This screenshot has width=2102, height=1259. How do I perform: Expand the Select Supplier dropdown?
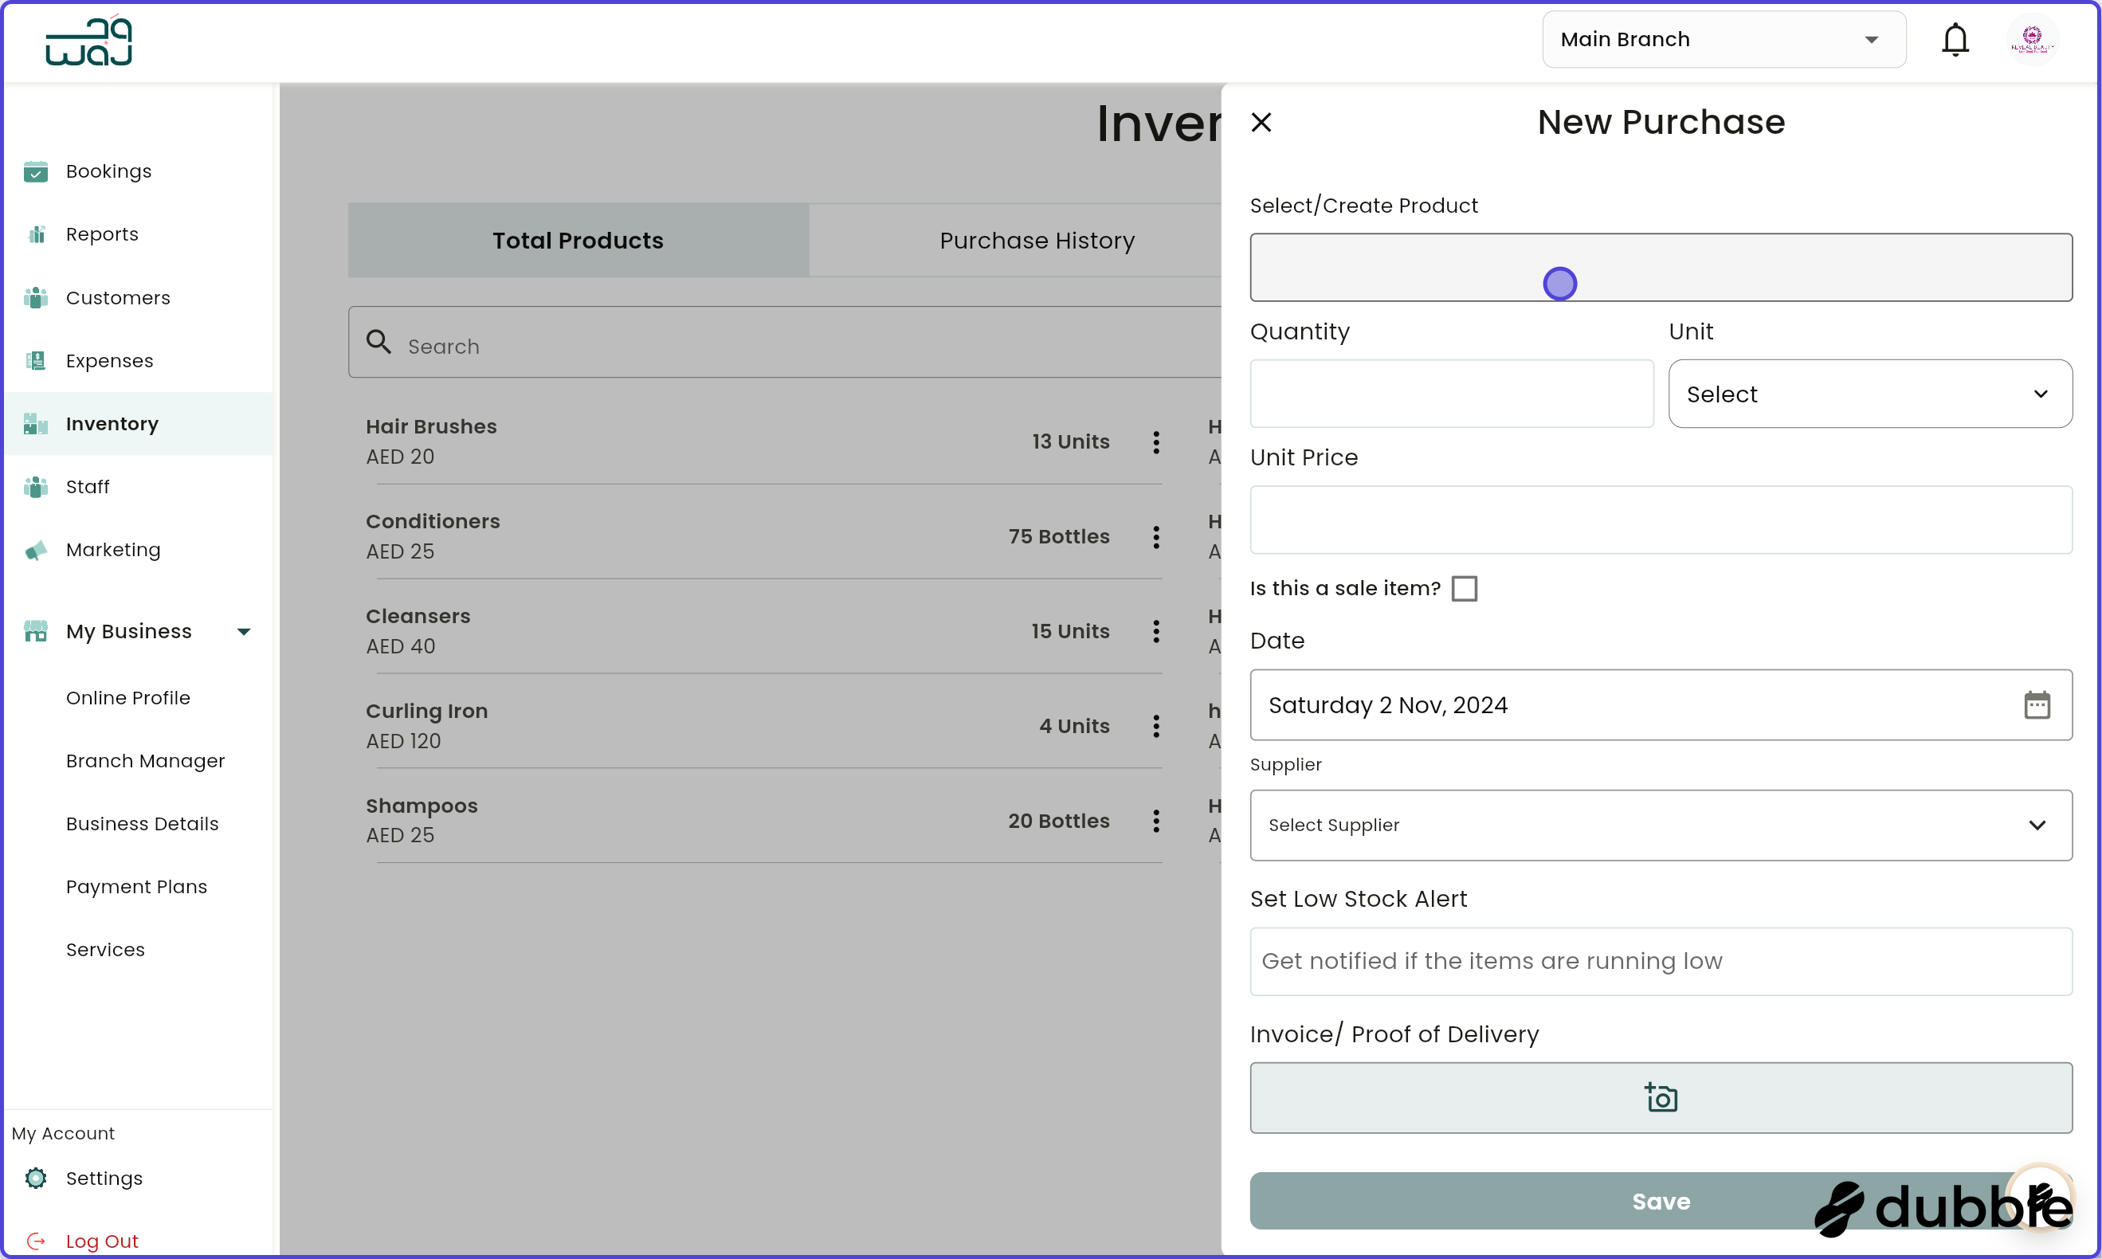click(x=1660, y=826)
